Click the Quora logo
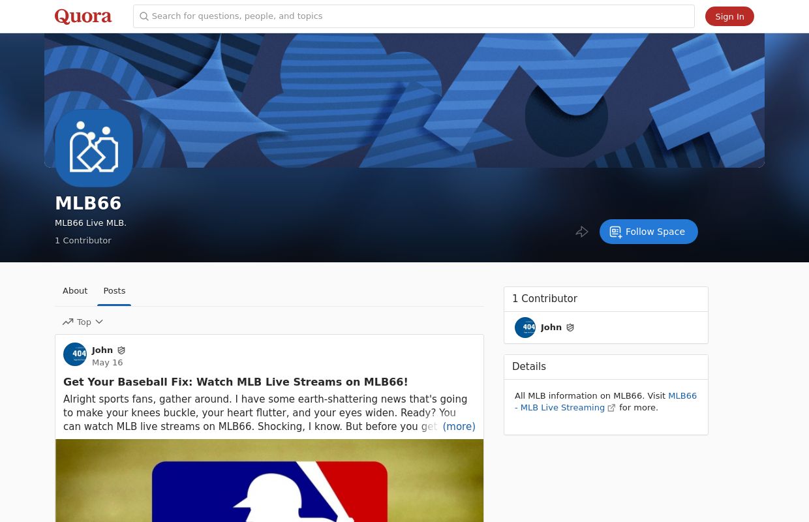Screen dimensions: 809x522 (x=83, y=16)
